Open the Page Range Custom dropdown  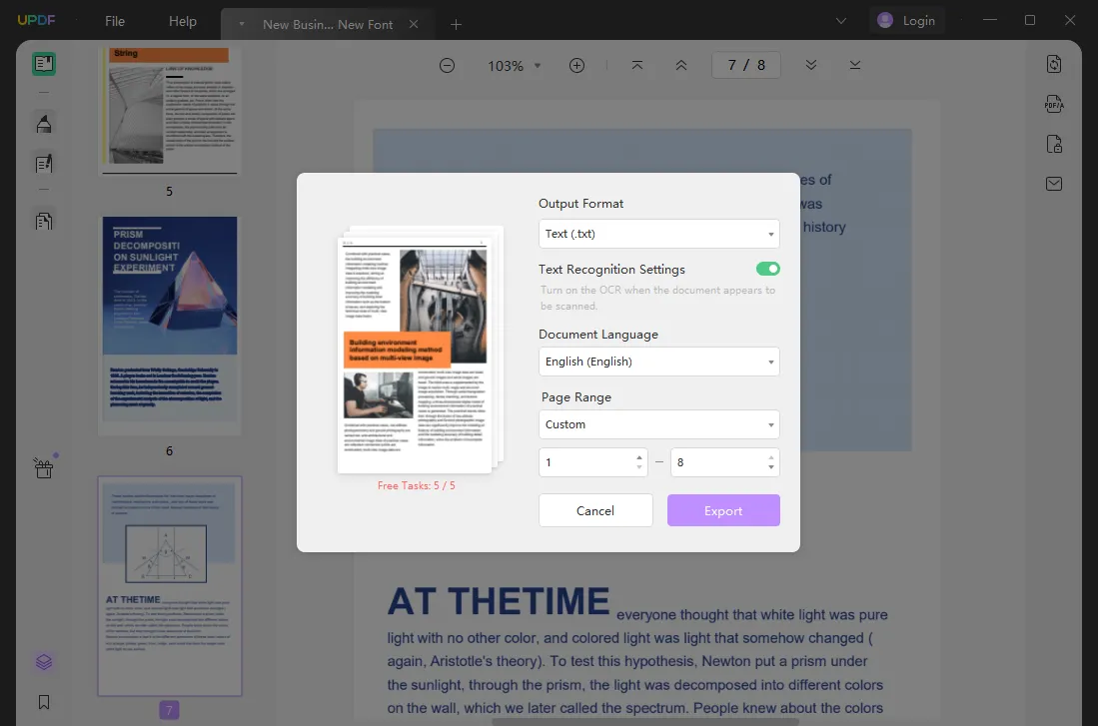(659, 424)
